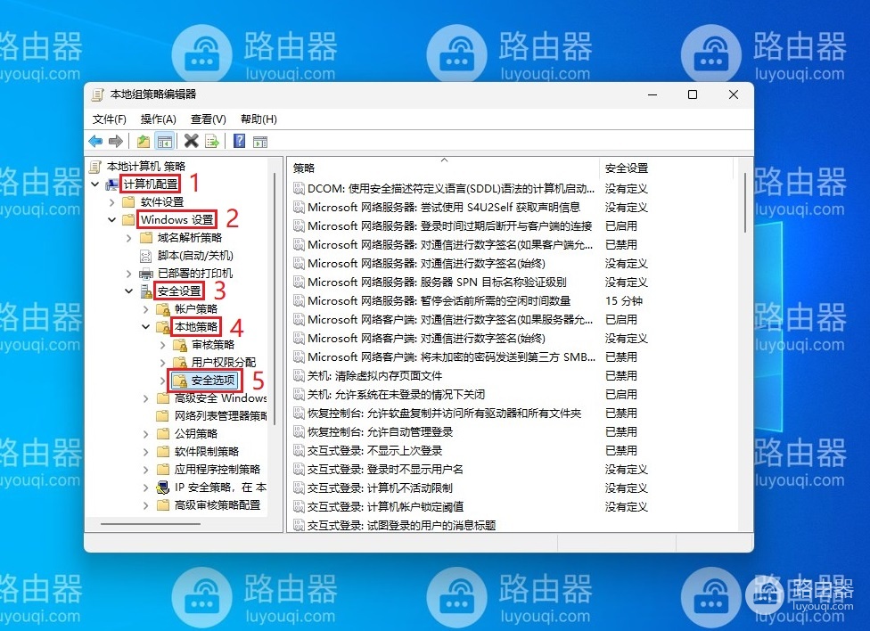Select Microsoft 网络服务器 S4U2Self policy row

point(443,207)
